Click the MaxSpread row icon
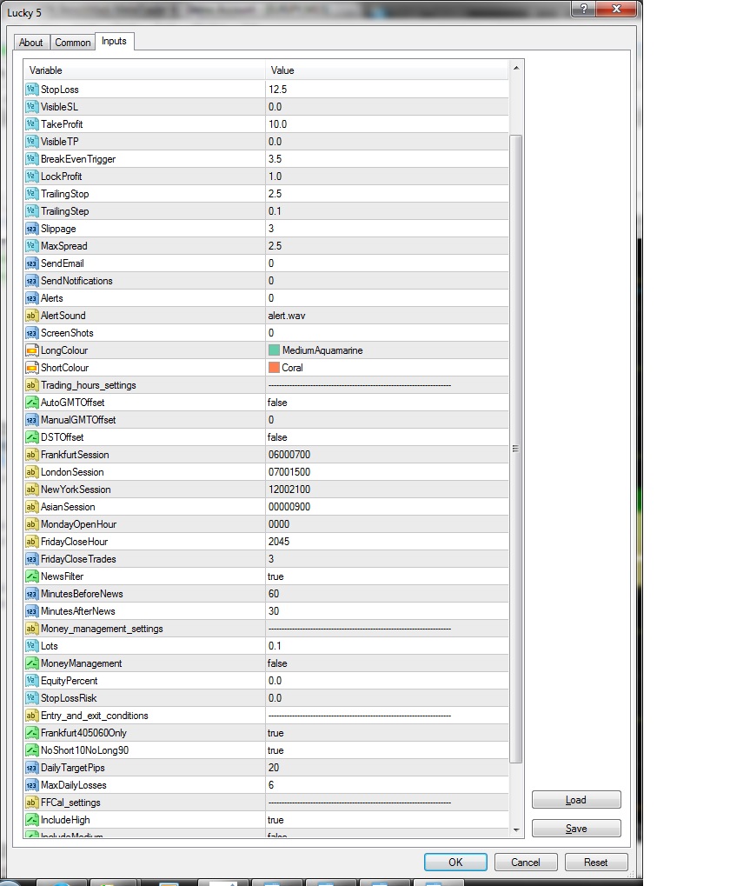730x886 pixels. pos(31,246)
